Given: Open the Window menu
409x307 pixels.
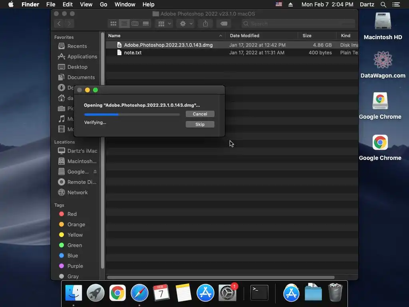Looking at the screenshot, I should tap(125, 4).
